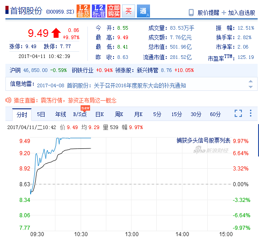Image resolution: width=259 pixels, height=237 pixels.
Task: Click the new badge above B/S点
Action: click(86, 108)
